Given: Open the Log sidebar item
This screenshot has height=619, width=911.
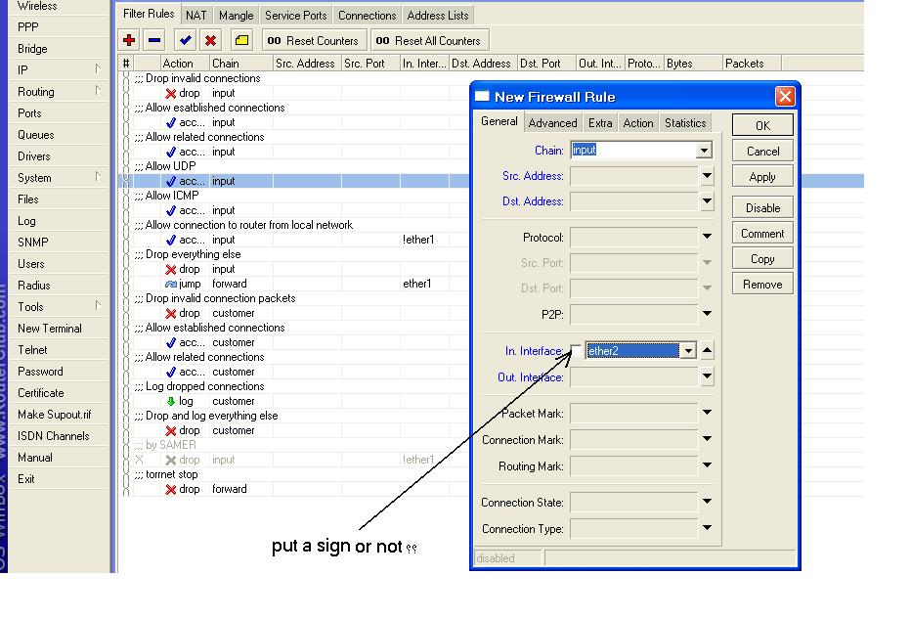Looking at the screenshot, I should tap(59, 220).
